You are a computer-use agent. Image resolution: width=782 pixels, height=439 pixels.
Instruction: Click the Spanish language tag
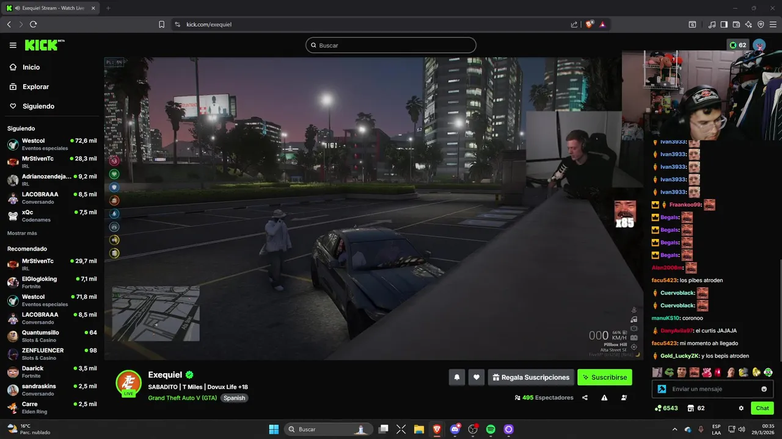point(234,398)
